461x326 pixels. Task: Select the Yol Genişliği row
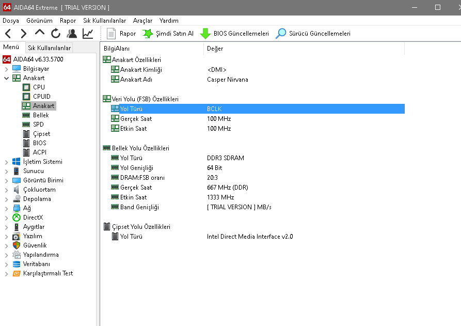point(253,168)
